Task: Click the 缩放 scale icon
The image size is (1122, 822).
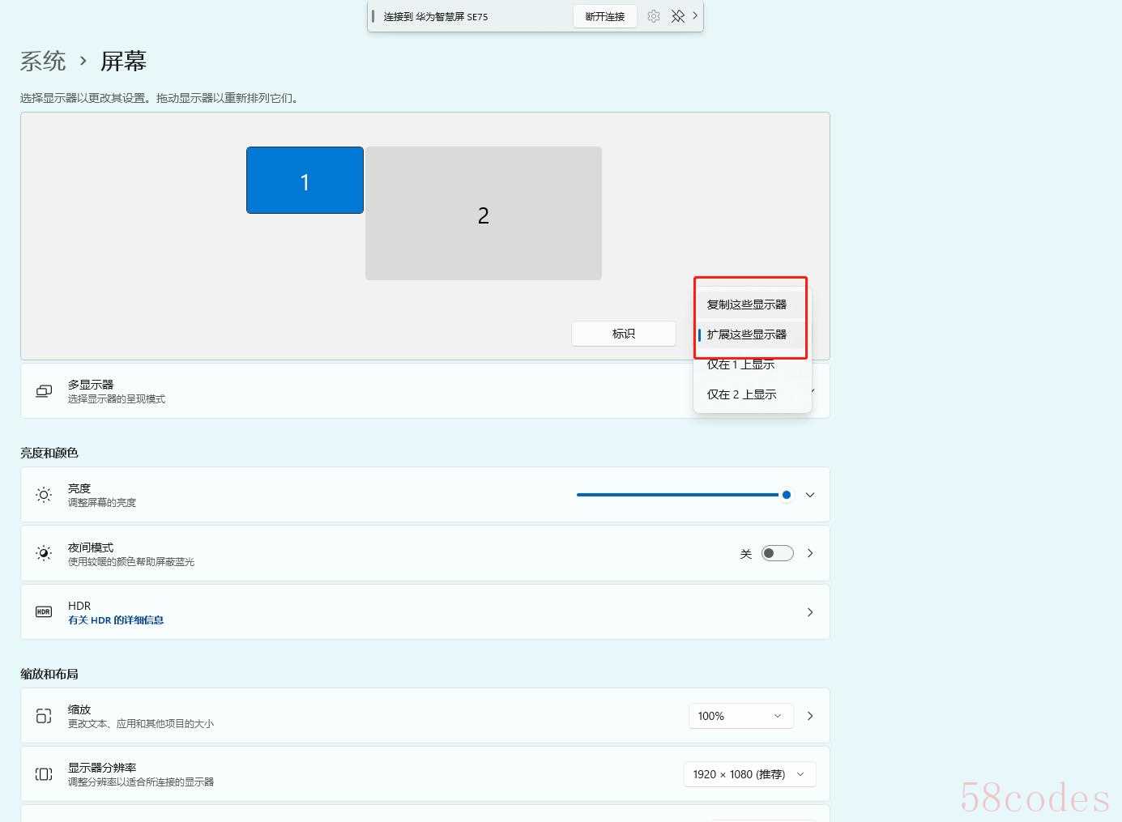Action: pyautogui.click(x=44, y=716)
